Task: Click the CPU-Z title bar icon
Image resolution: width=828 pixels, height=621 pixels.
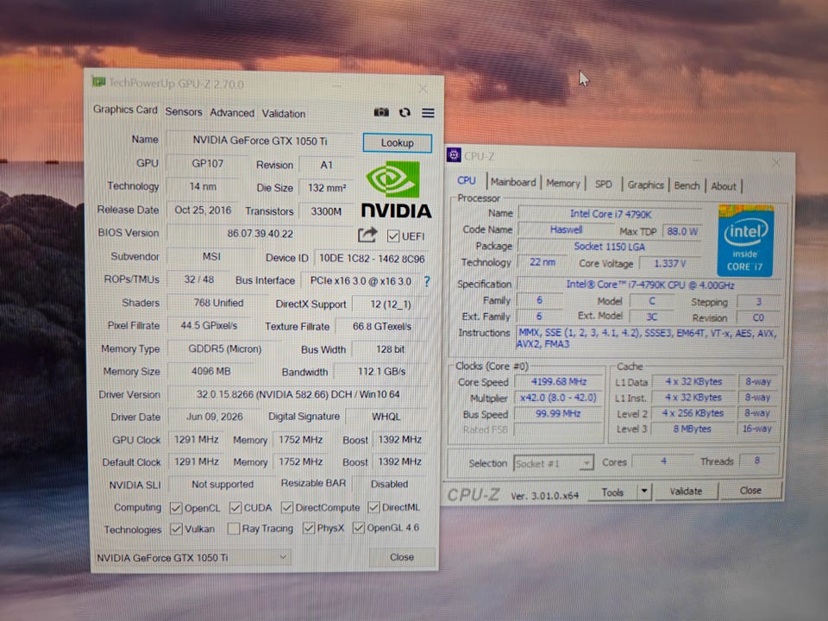Action: [x=454, y=154]
